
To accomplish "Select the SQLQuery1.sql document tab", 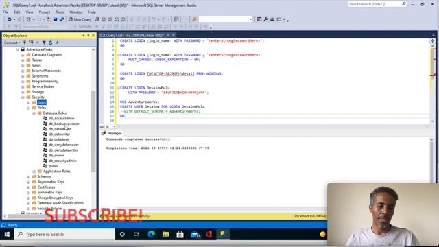I will (132, 35).
